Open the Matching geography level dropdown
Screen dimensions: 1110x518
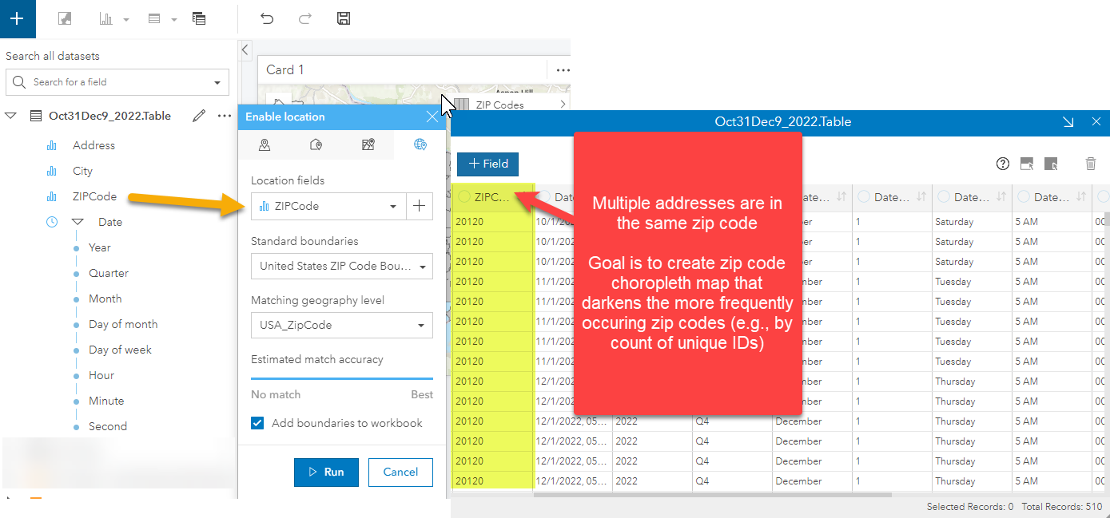click(420, 325)
